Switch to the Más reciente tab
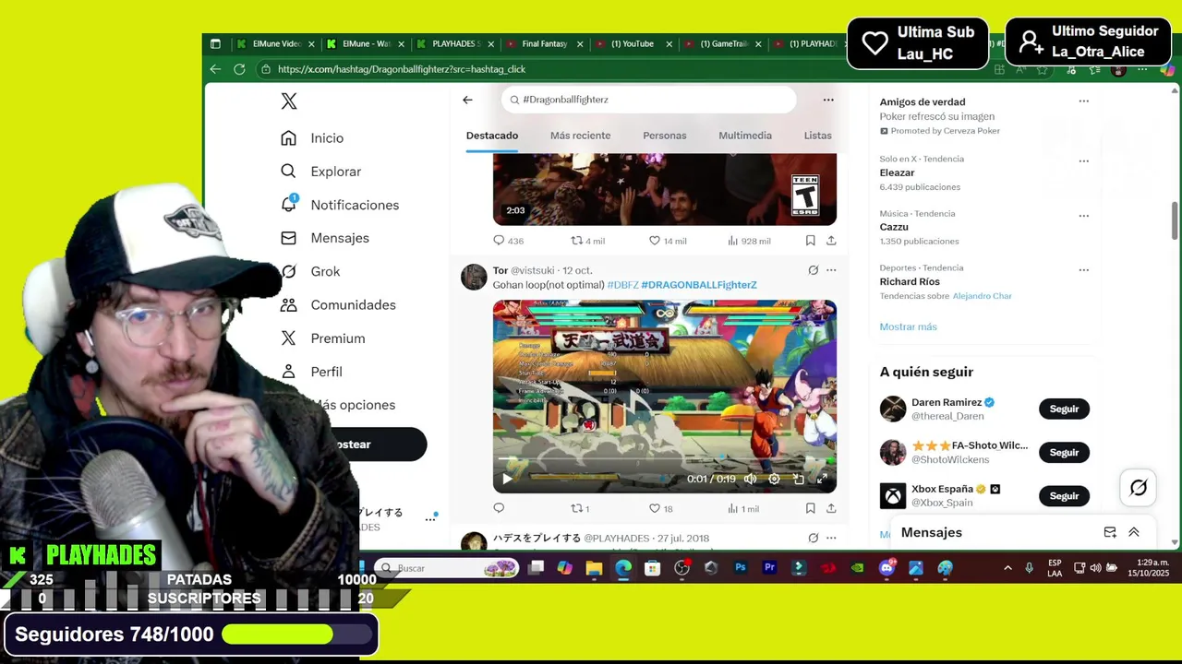This screenshot has width=1182, height=664. coord(580,136)
